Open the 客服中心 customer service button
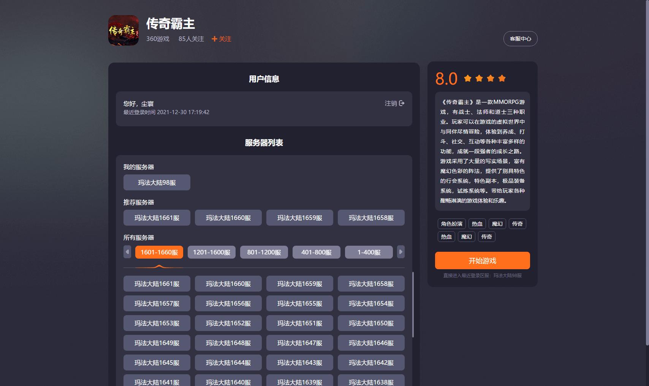The width and height of the screenshot is (649, 386). tap(520, 39)
